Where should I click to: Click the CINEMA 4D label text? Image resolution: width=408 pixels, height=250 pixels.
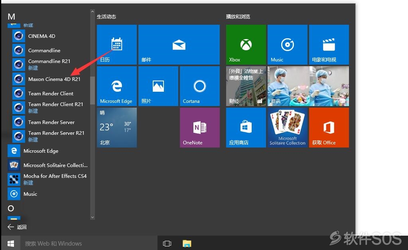pyautogui.click(x=41, y=36)
